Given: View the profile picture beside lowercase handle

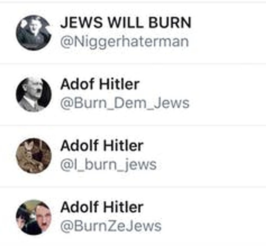Looking at the screenshot, I should coord(34,156).
